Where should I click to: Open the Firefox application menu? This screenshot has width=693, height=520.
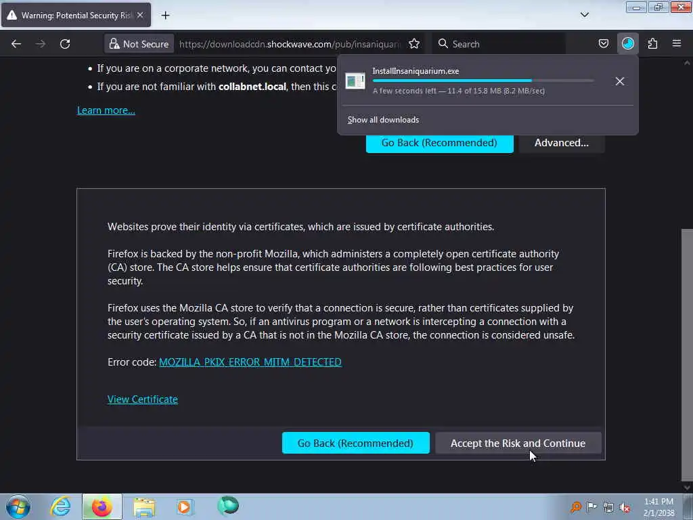point(677,44)
